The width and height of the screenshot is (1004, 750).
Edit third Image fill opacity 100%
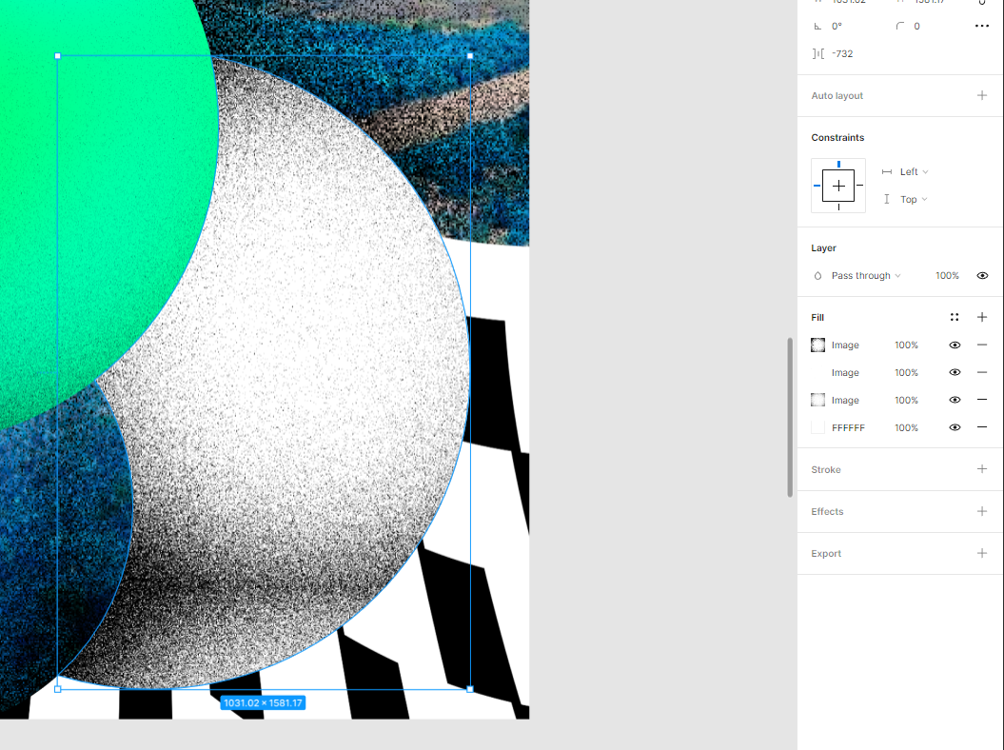(906, 401)
